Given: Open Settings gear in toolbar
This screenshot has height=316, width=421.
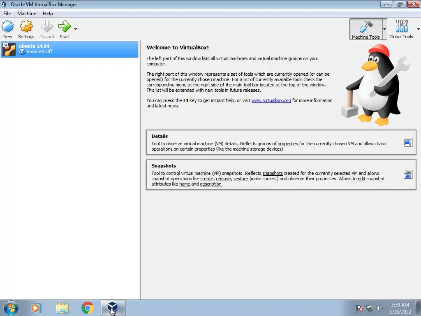Looking at the screenshot, I should coord(26,29).
